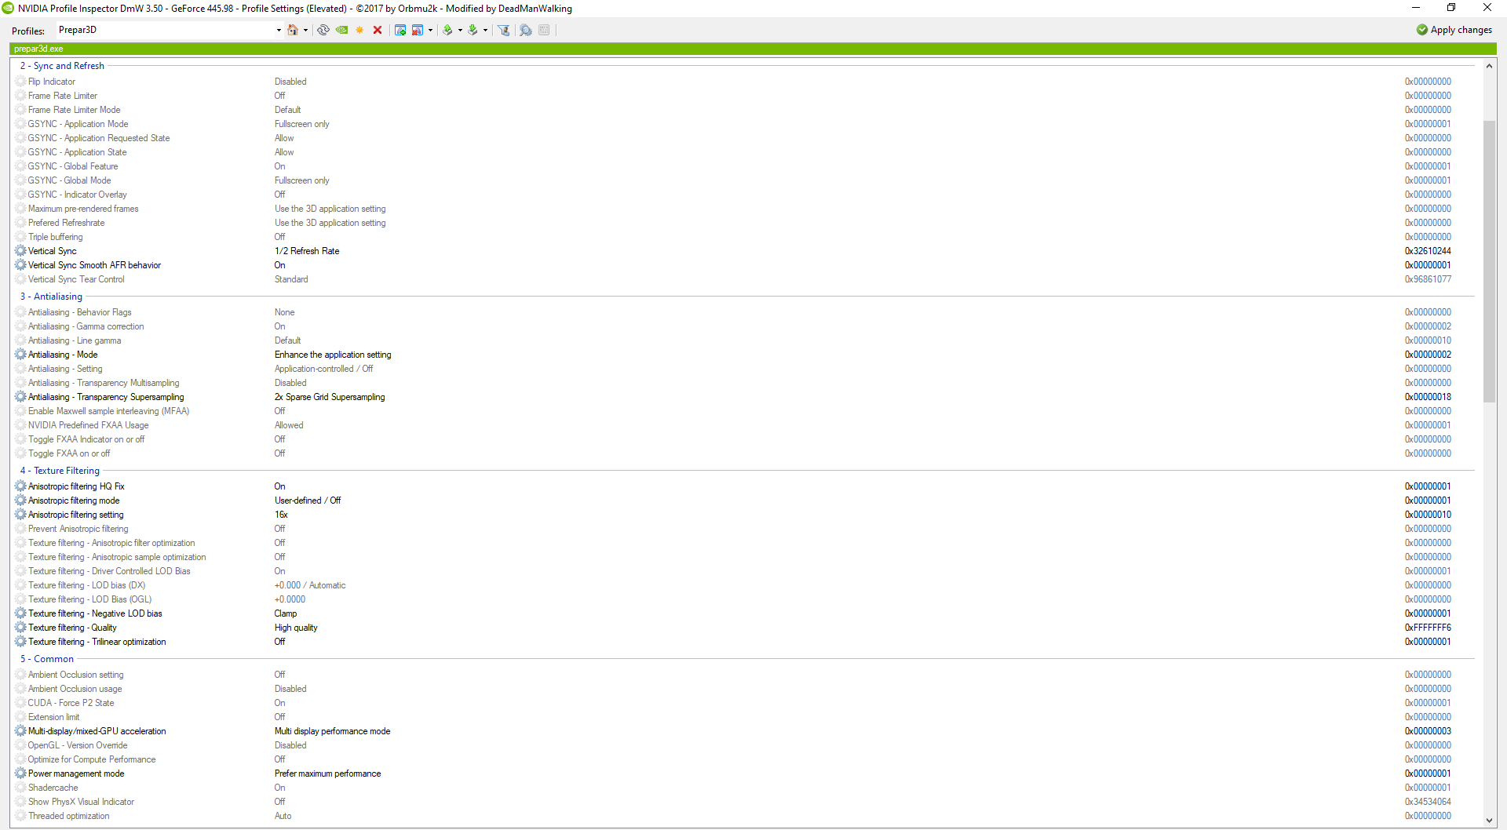The image size is (1507, 830).
Task: Click gear icon beside Anisotropic filtering mode
Action: click(x=20, y=501)
